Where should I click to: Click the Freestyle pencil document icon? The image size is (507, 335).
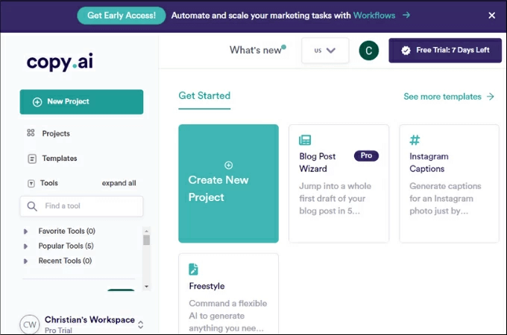(x=194, y=269)
